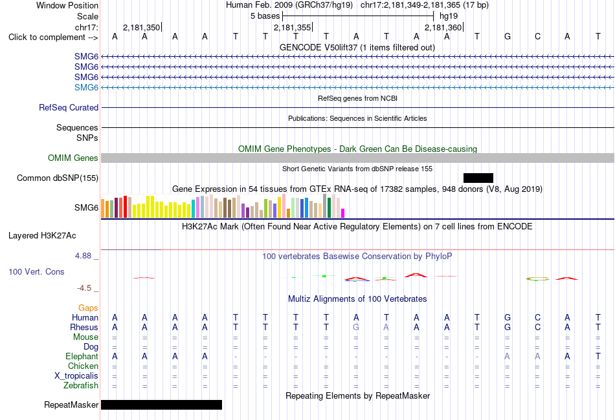The image size is (615, 420).
Task: Click '100 vertebrates Basewise Conservation by PhyloP' title
Action: [357, 256]
